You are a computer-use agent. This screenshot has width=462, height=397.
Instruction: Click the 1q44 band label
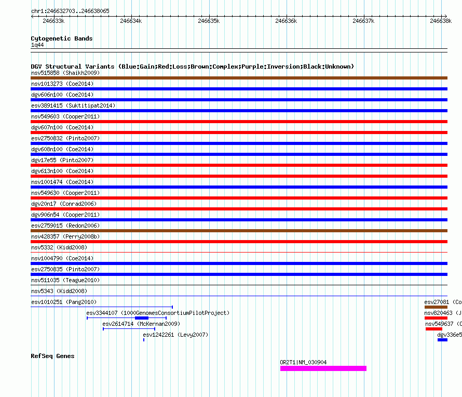coord(37,45)
